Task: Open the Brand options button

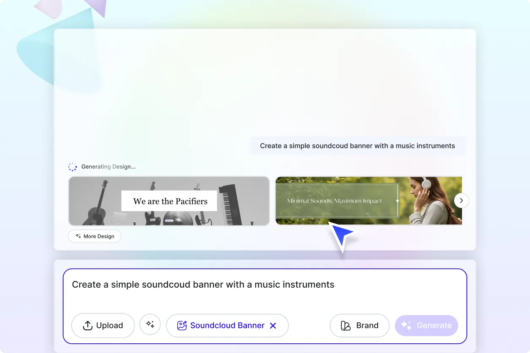Action: 360,326
